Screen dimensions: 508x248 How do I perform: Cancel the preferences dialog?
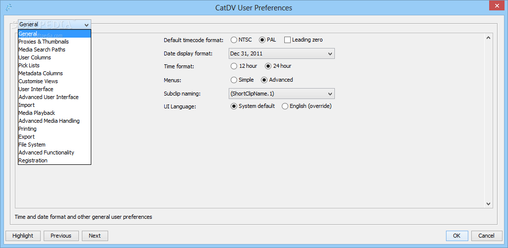[487, 236]
